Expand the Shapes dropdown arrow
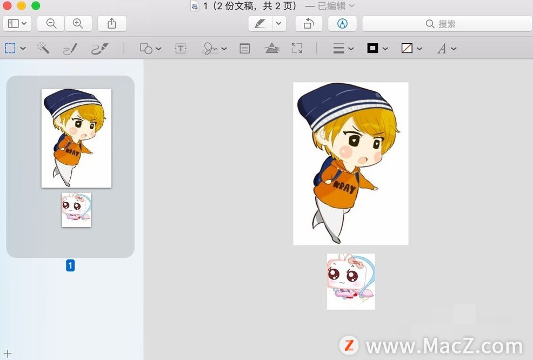533x360 pixels. pyautogui.click(x=159, y=49)
